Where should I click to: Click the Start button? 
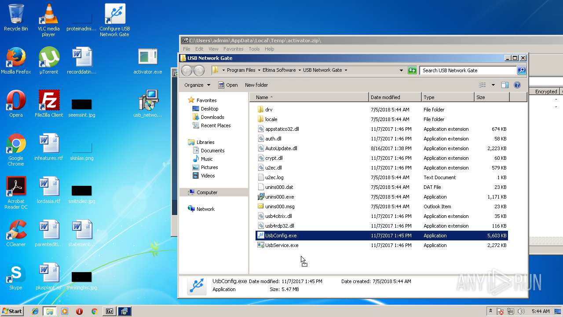(12, 311)
